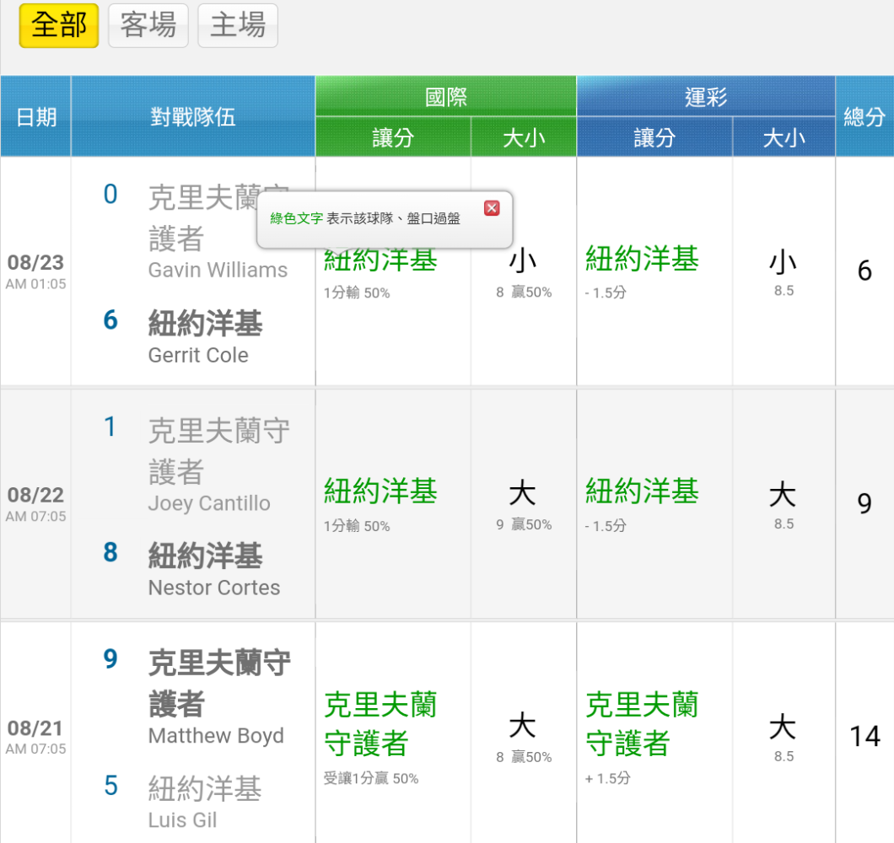This screenshot has height=843, width=894.
Task: Click the 08/23 國際 大小 result 小
Action: [523, 260]
